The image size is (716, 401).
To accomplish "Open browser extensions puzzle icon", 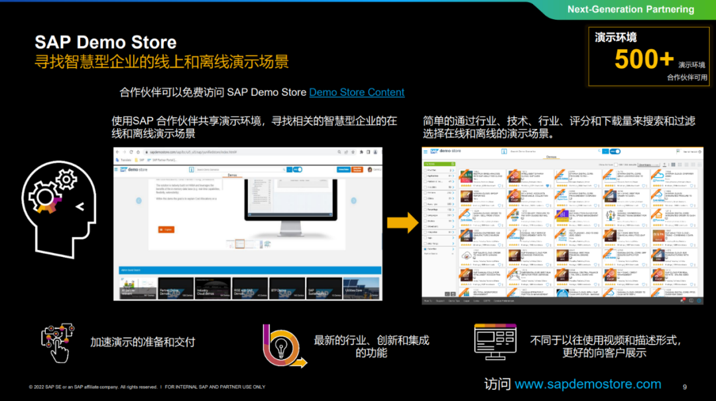I will point(361,152).
